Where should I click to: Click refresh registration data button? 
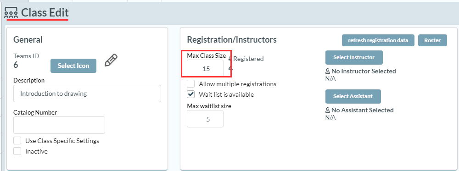click(x=378, y=40)
